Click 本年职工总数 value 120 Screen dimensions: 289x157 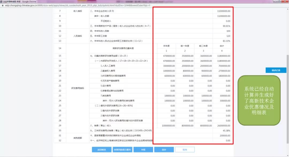[222, 36]
